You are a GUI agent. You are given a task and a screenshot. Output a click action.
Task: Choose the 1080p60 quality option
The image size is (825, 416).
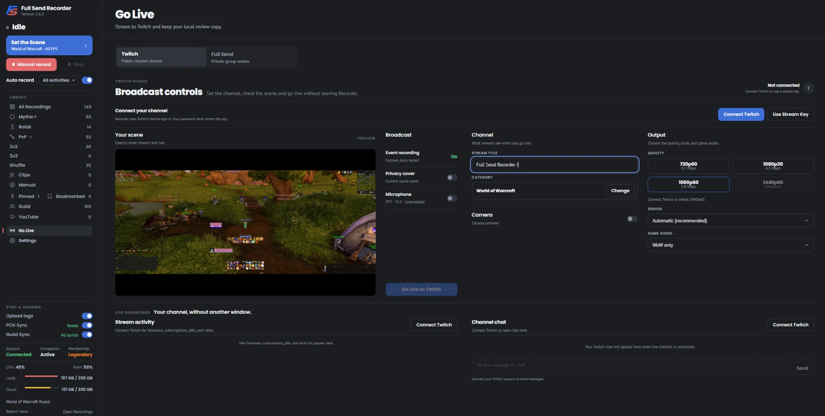pyautogui.click(x=688, y=184)
